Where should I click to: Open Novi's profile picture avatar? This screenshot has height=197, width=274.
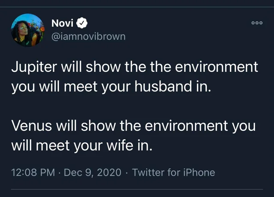tap(27, 29)
